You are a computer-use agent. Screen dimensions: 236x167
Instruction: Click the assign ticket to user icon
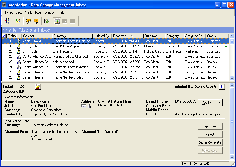18,21
